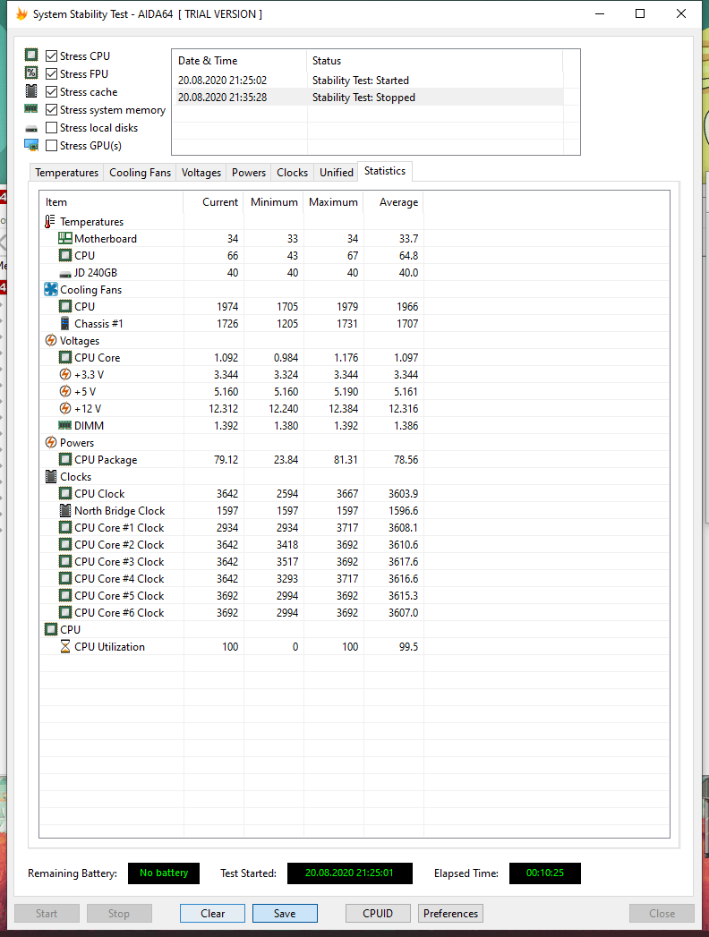
Task: Click the local disks drive icon
Action: [31, 129]
